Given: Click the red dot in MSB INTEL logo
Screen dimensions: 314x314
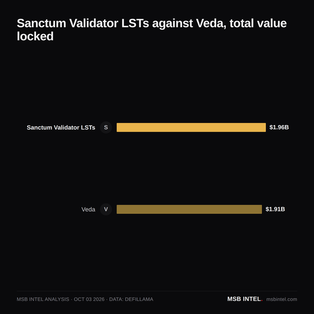Looking at the screenshot, I should [262, 301].
